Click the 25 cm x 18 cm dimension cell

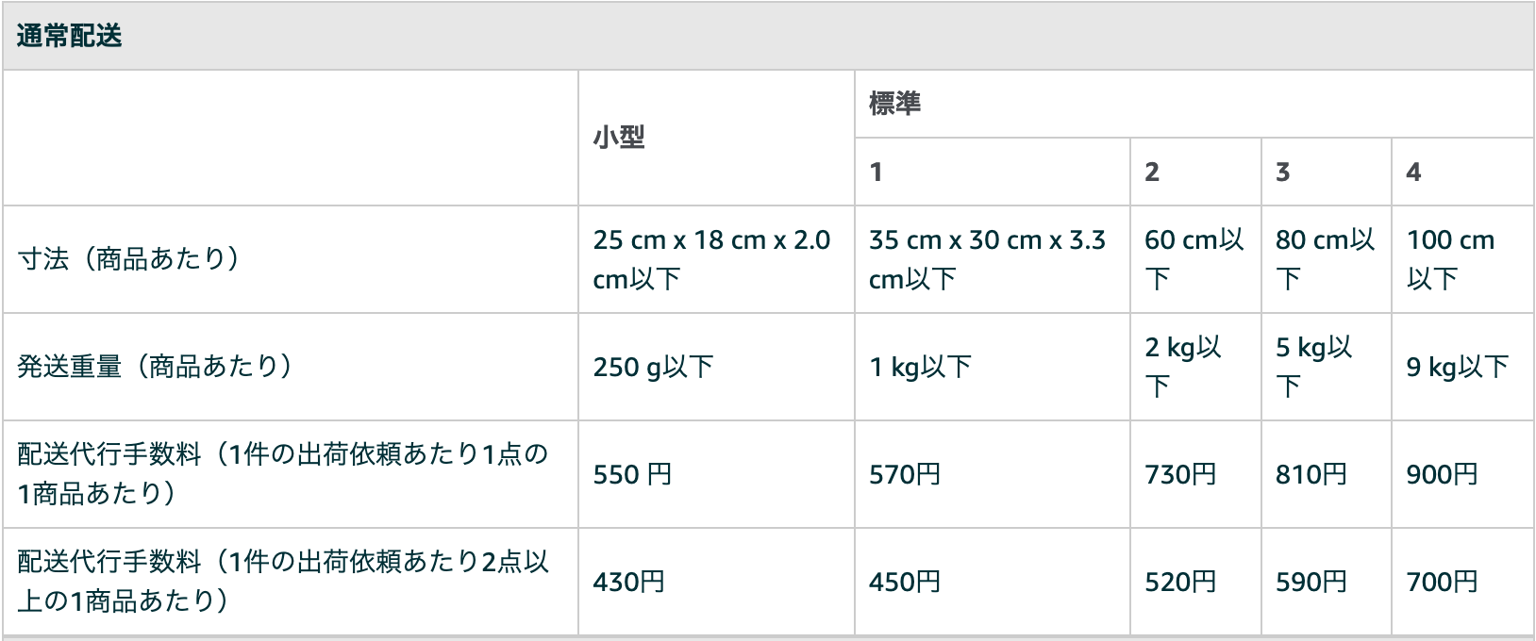(711, 259)
